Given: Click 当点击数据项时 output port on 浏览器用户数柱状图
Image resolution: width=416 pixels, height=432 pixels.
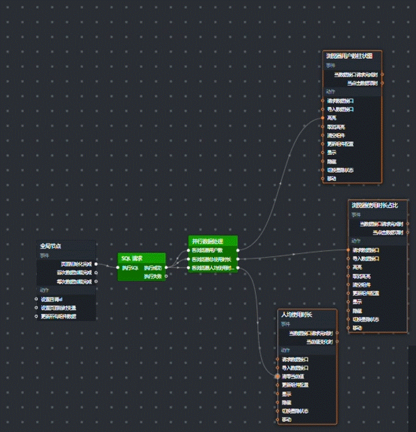Looking at the screenshot, I should (382, 83).
